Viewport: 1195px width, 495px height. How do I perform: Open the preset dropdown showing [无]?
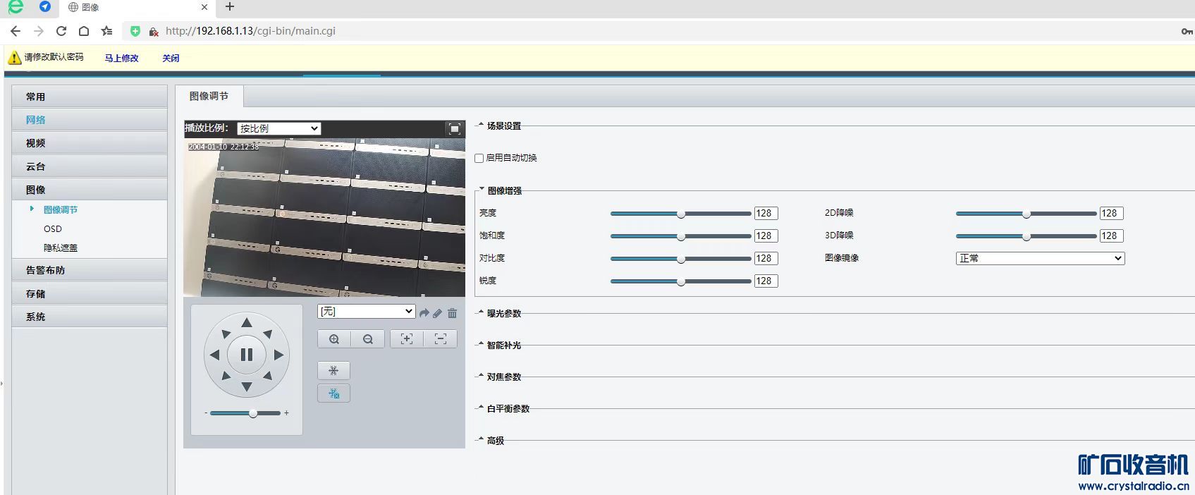[x=366, y=312]
